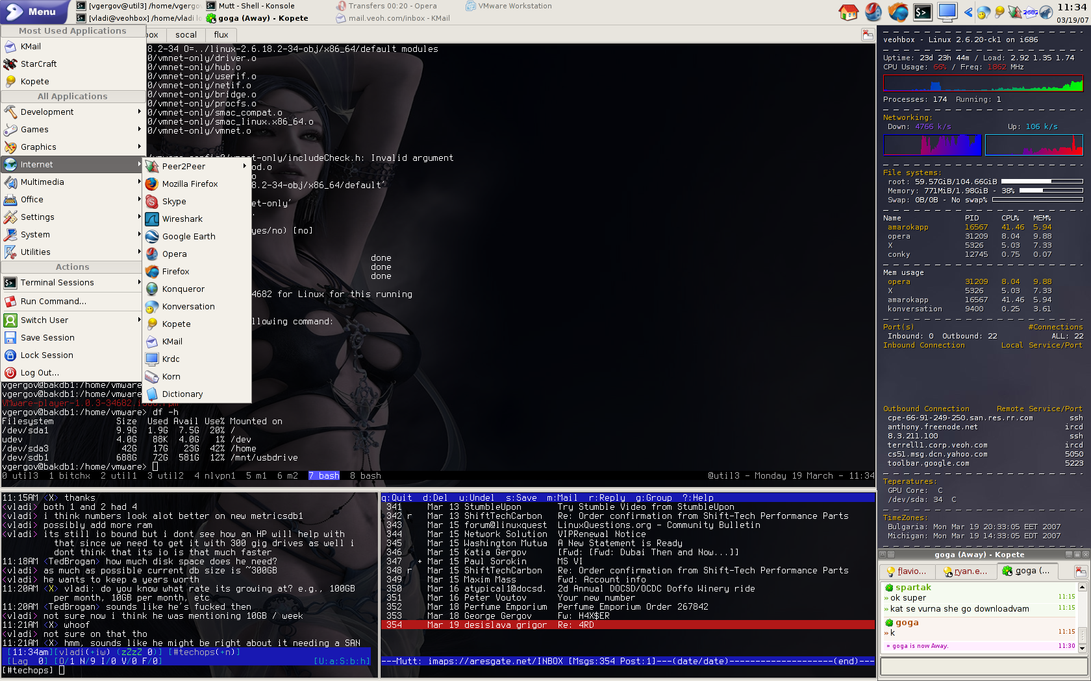Viewport: 1091px width, 681px height.
Task: Open the Konsole terminal launcher in the panel
Action: (x=922, y=12)
